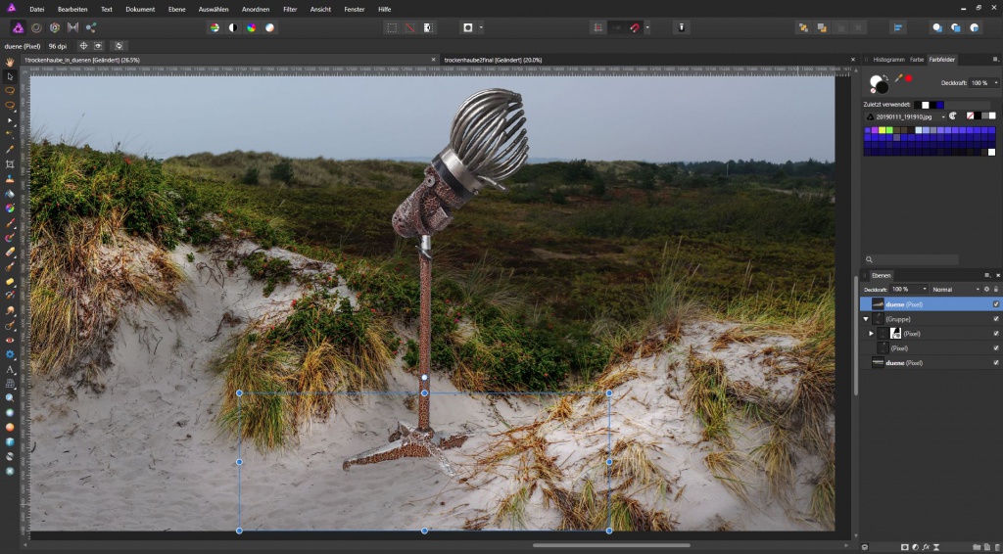Click the horizontal canvas scrollbar

(611, 546)
